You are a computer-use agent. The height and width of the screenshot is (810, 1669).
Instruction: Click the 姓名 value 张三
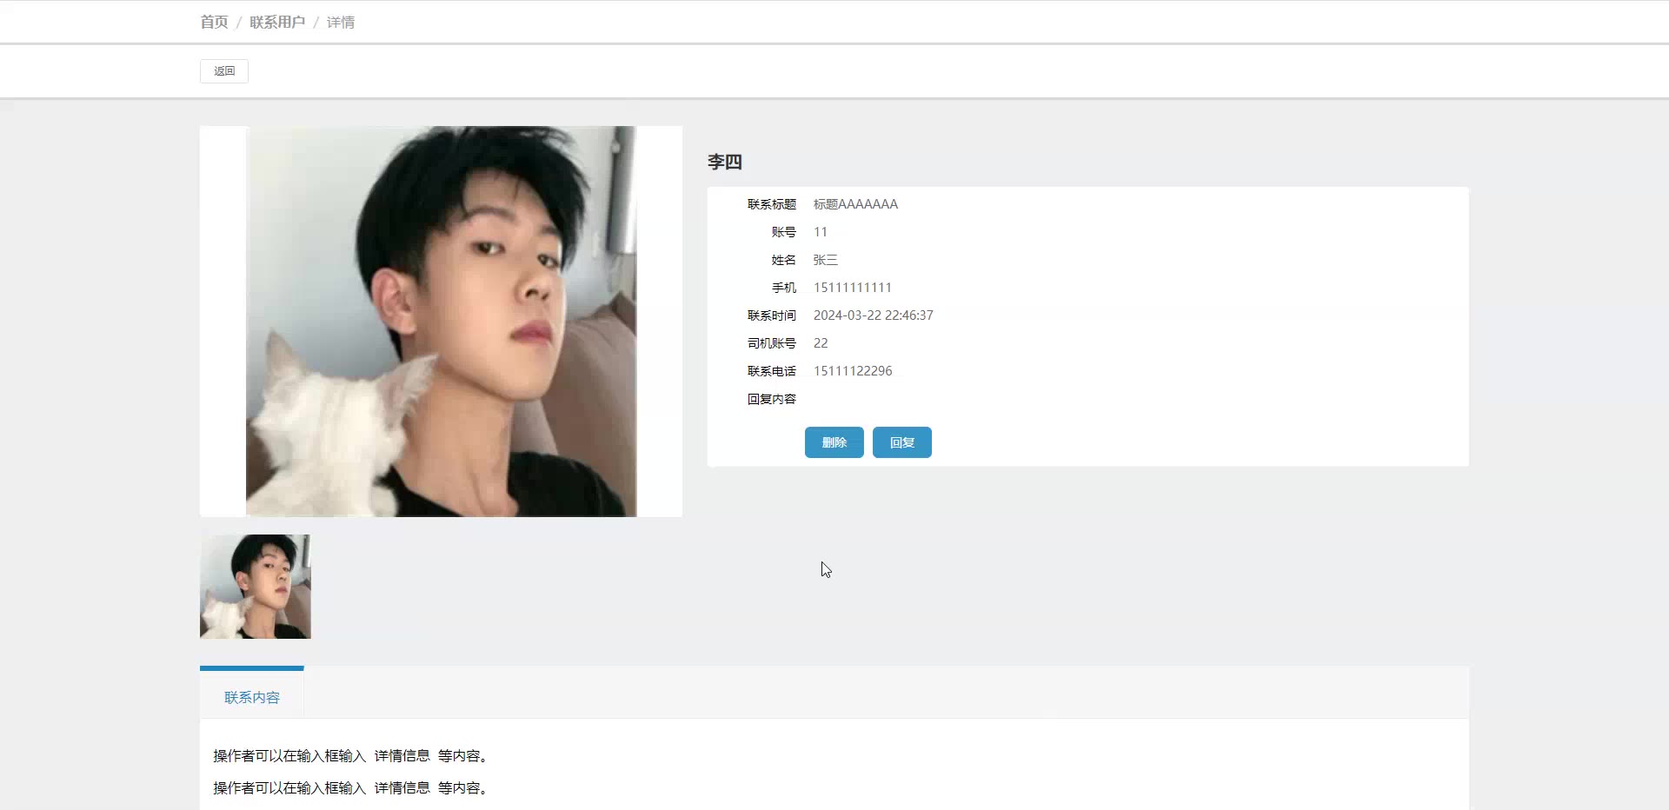click(x=826, y=260)
